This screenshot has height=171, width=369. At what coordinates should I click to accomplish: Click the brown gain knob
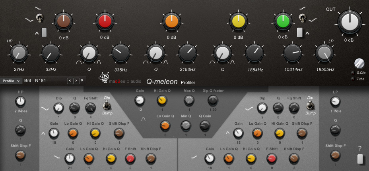[x=64, y=21]
